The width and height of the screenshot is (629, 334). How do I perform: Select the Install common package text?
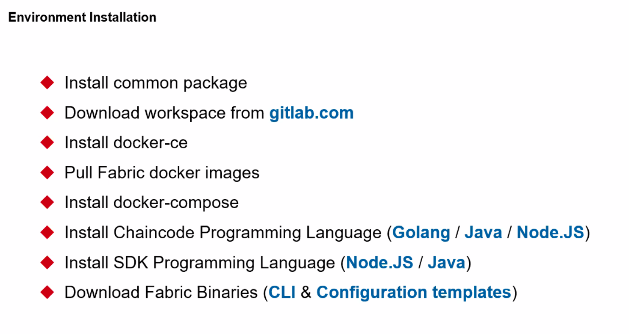point(156,83)
